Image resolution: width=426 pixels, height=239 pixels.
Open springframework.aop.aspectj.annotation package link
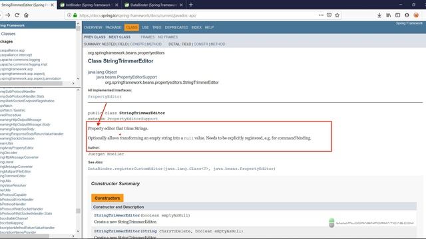coord(31,78)
